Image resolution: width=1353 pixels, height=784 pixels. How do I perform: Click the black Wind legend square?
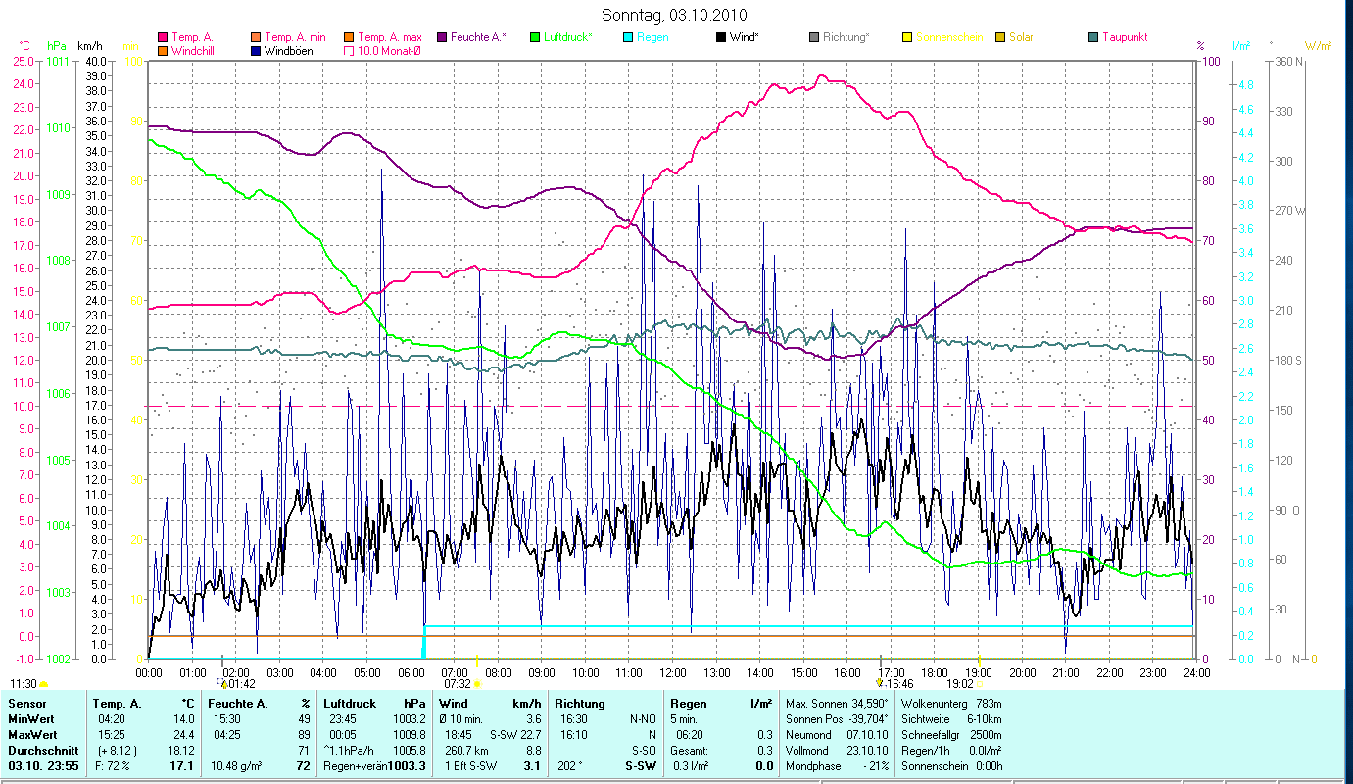(721, 37)
